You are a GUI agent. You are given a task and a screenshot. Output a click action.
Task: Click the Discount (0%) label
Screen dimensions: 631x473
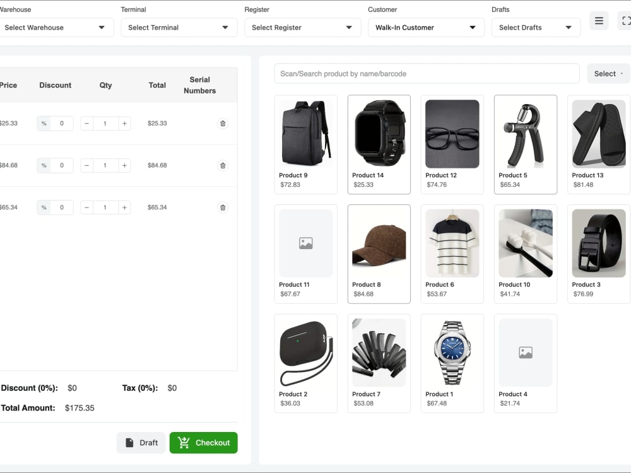[x=30, y=388]
